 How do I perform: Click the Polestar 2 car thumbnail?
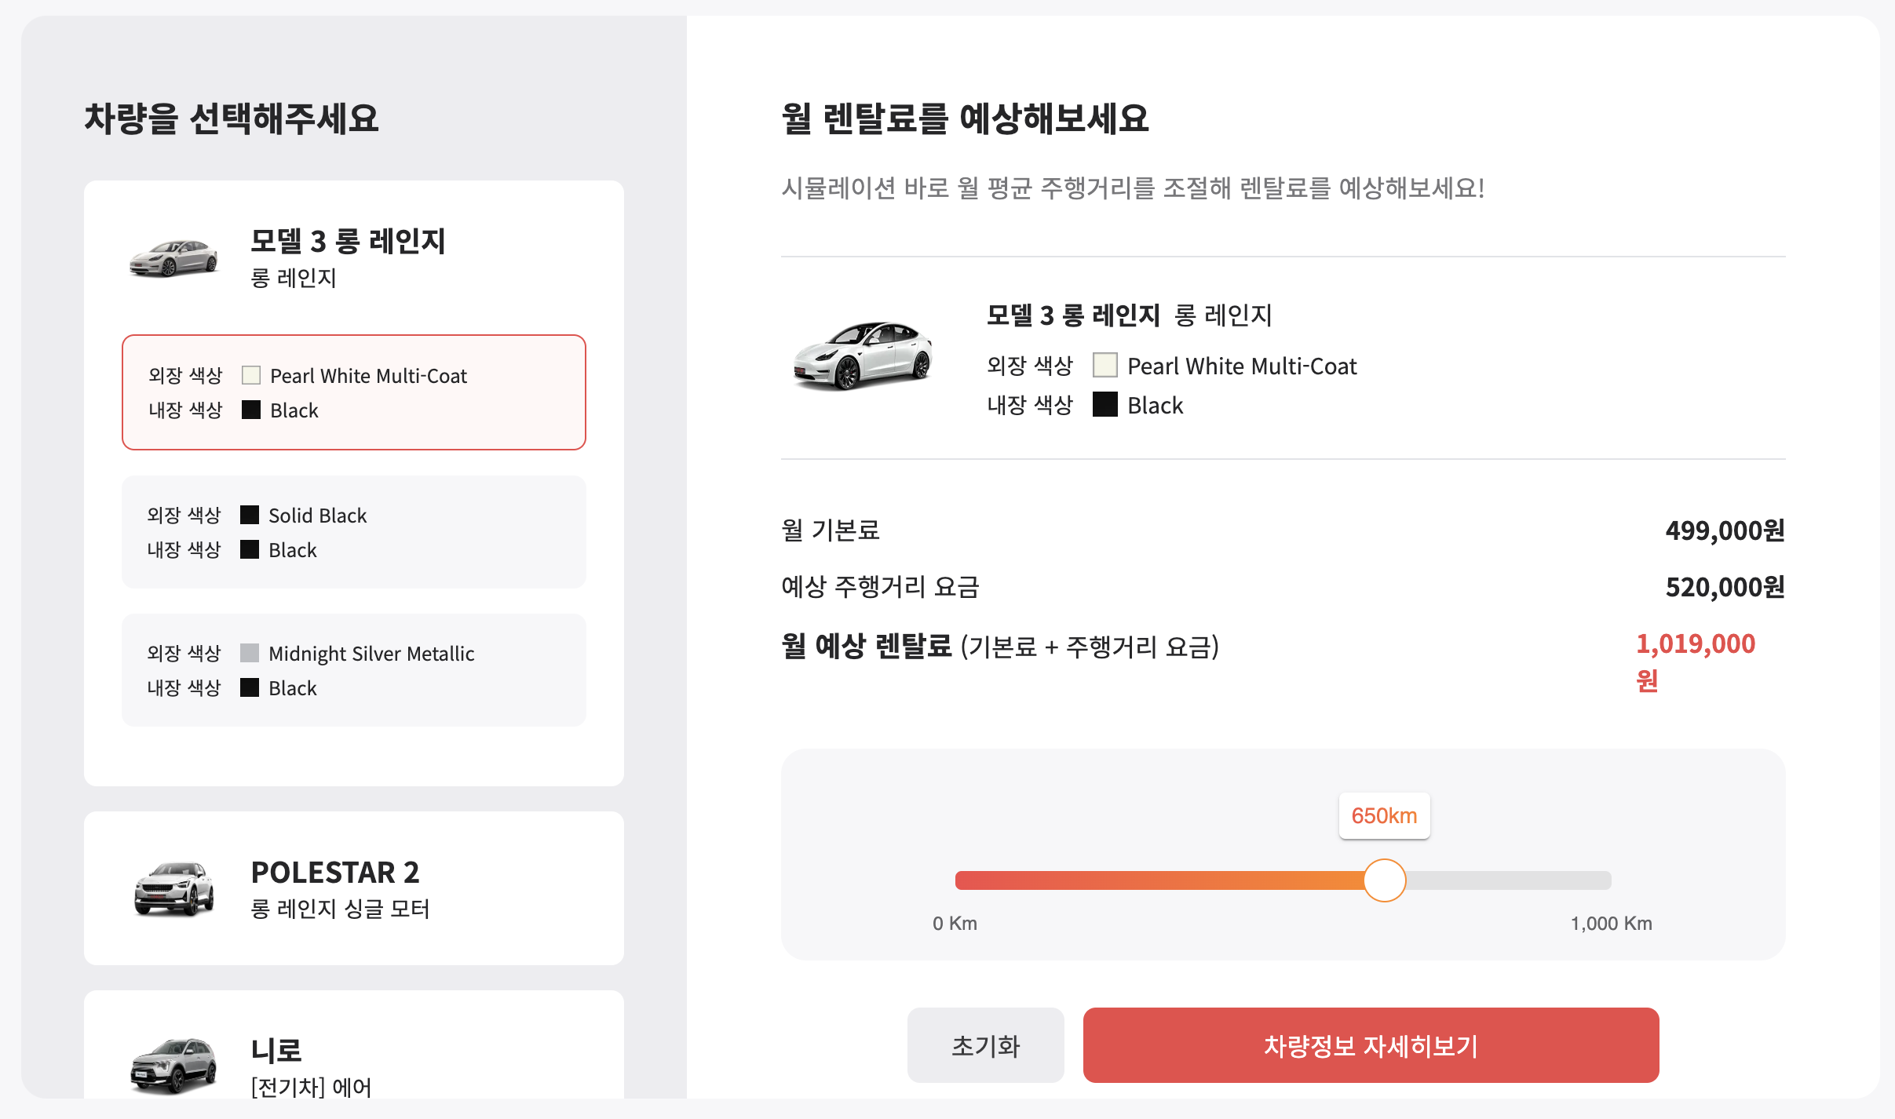pos(173,888)
